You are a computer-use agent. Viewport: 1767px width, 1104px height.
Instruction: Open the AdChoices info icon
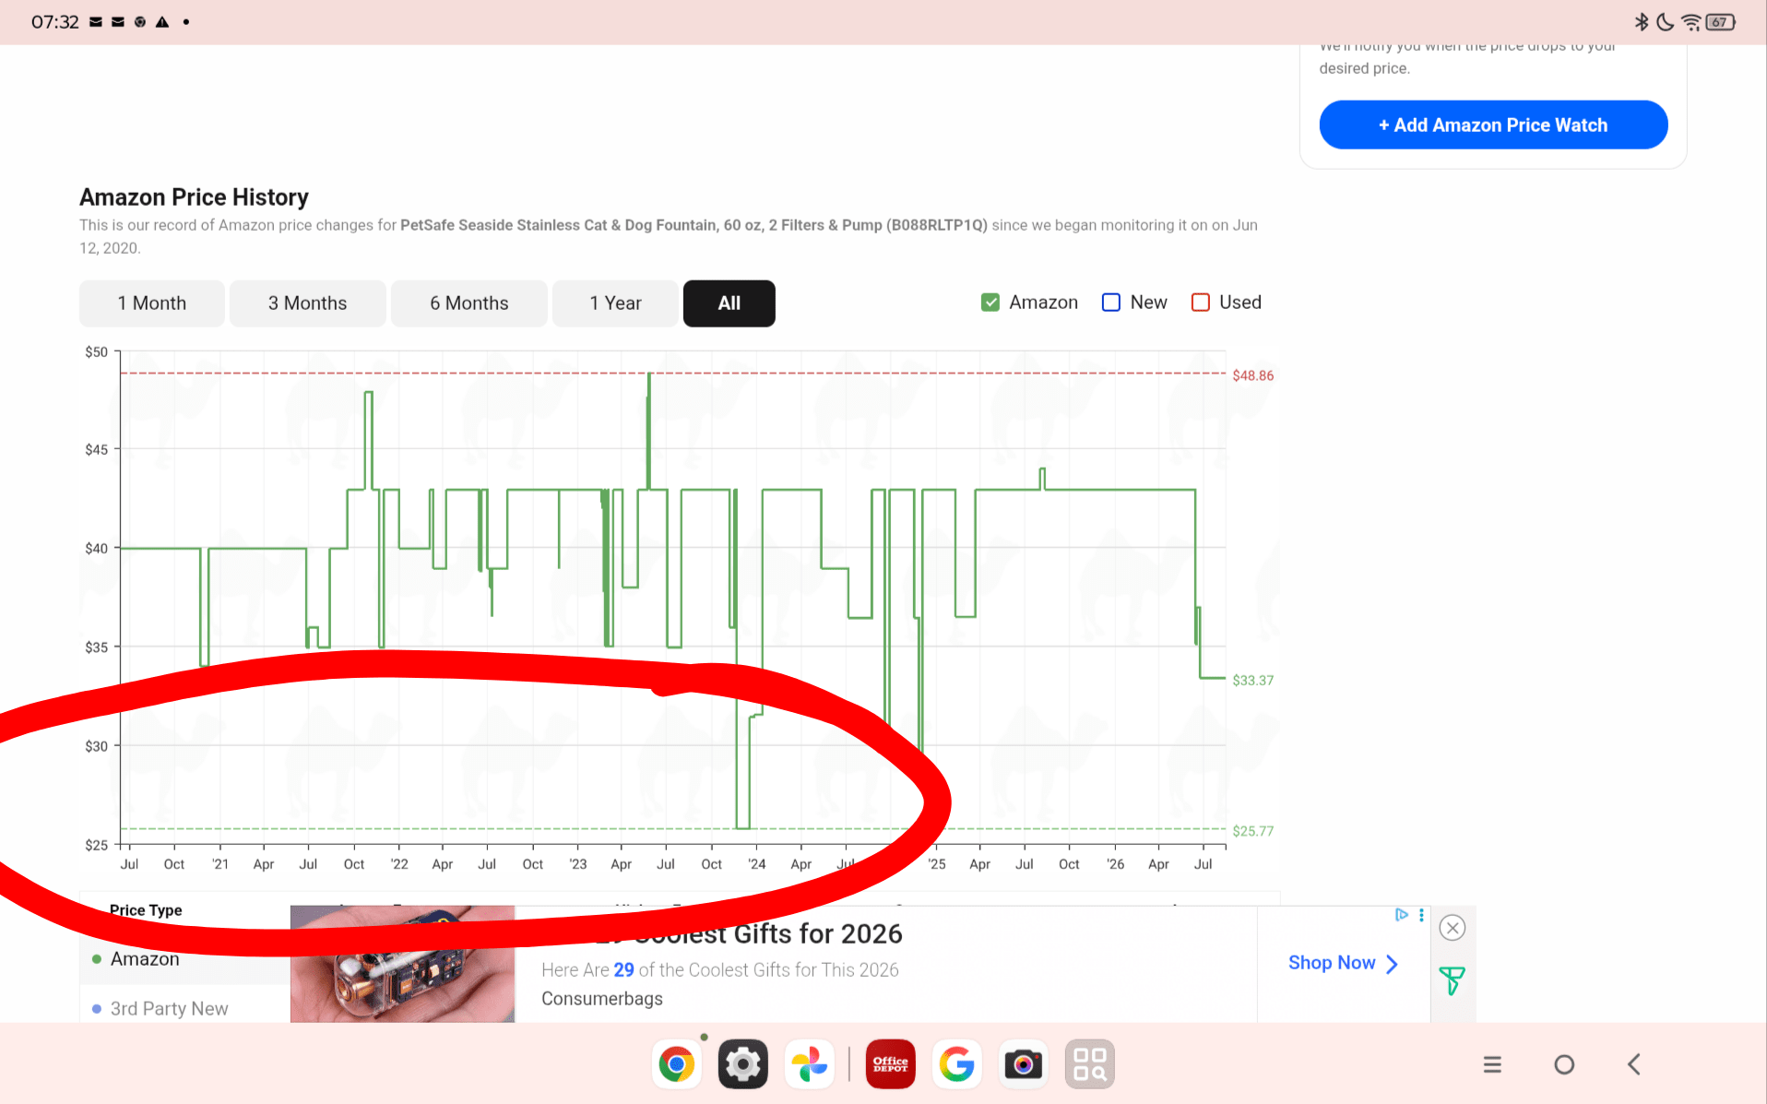[x=1402, y=915]
